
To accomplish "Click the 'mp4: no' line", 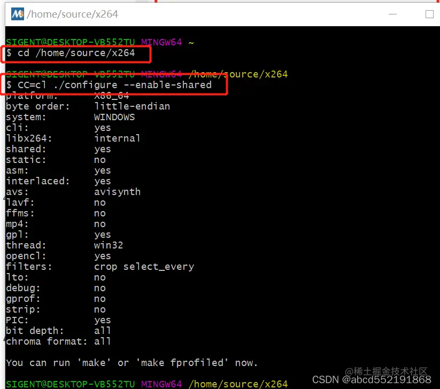I will (x=56, y=224).
